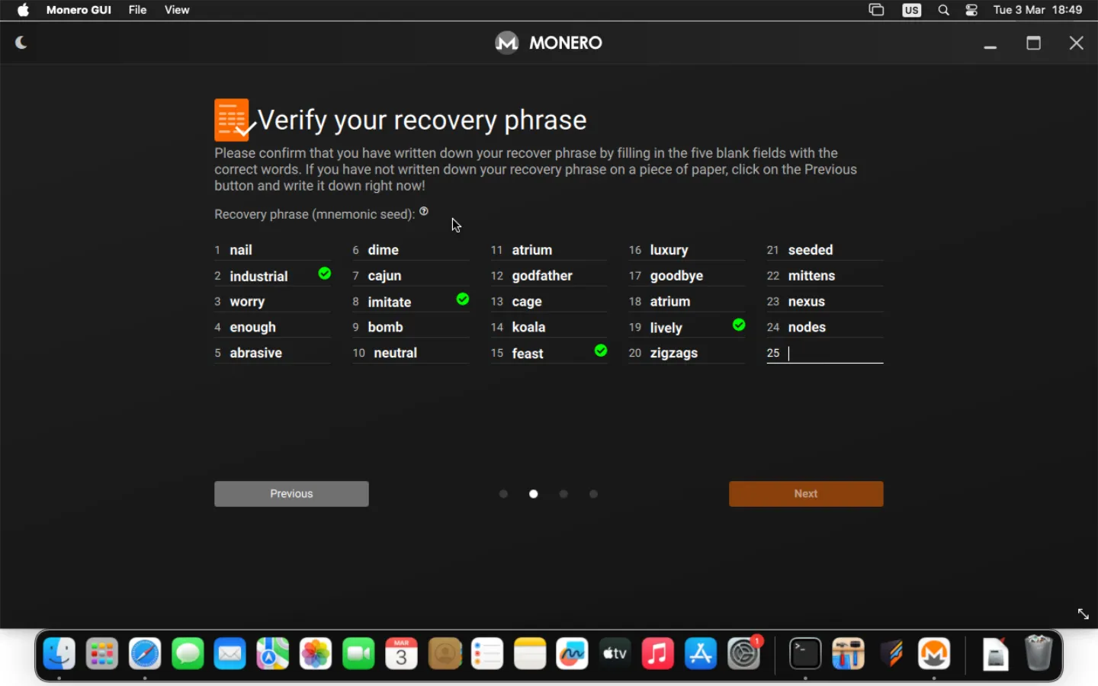The height and width of the screenshot is (686, 1098).
Task: Open Notes from the dock
Action: (530, 654)
